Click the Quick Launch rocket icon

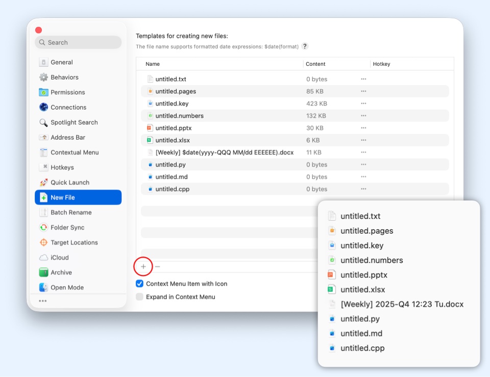(44, 182)
